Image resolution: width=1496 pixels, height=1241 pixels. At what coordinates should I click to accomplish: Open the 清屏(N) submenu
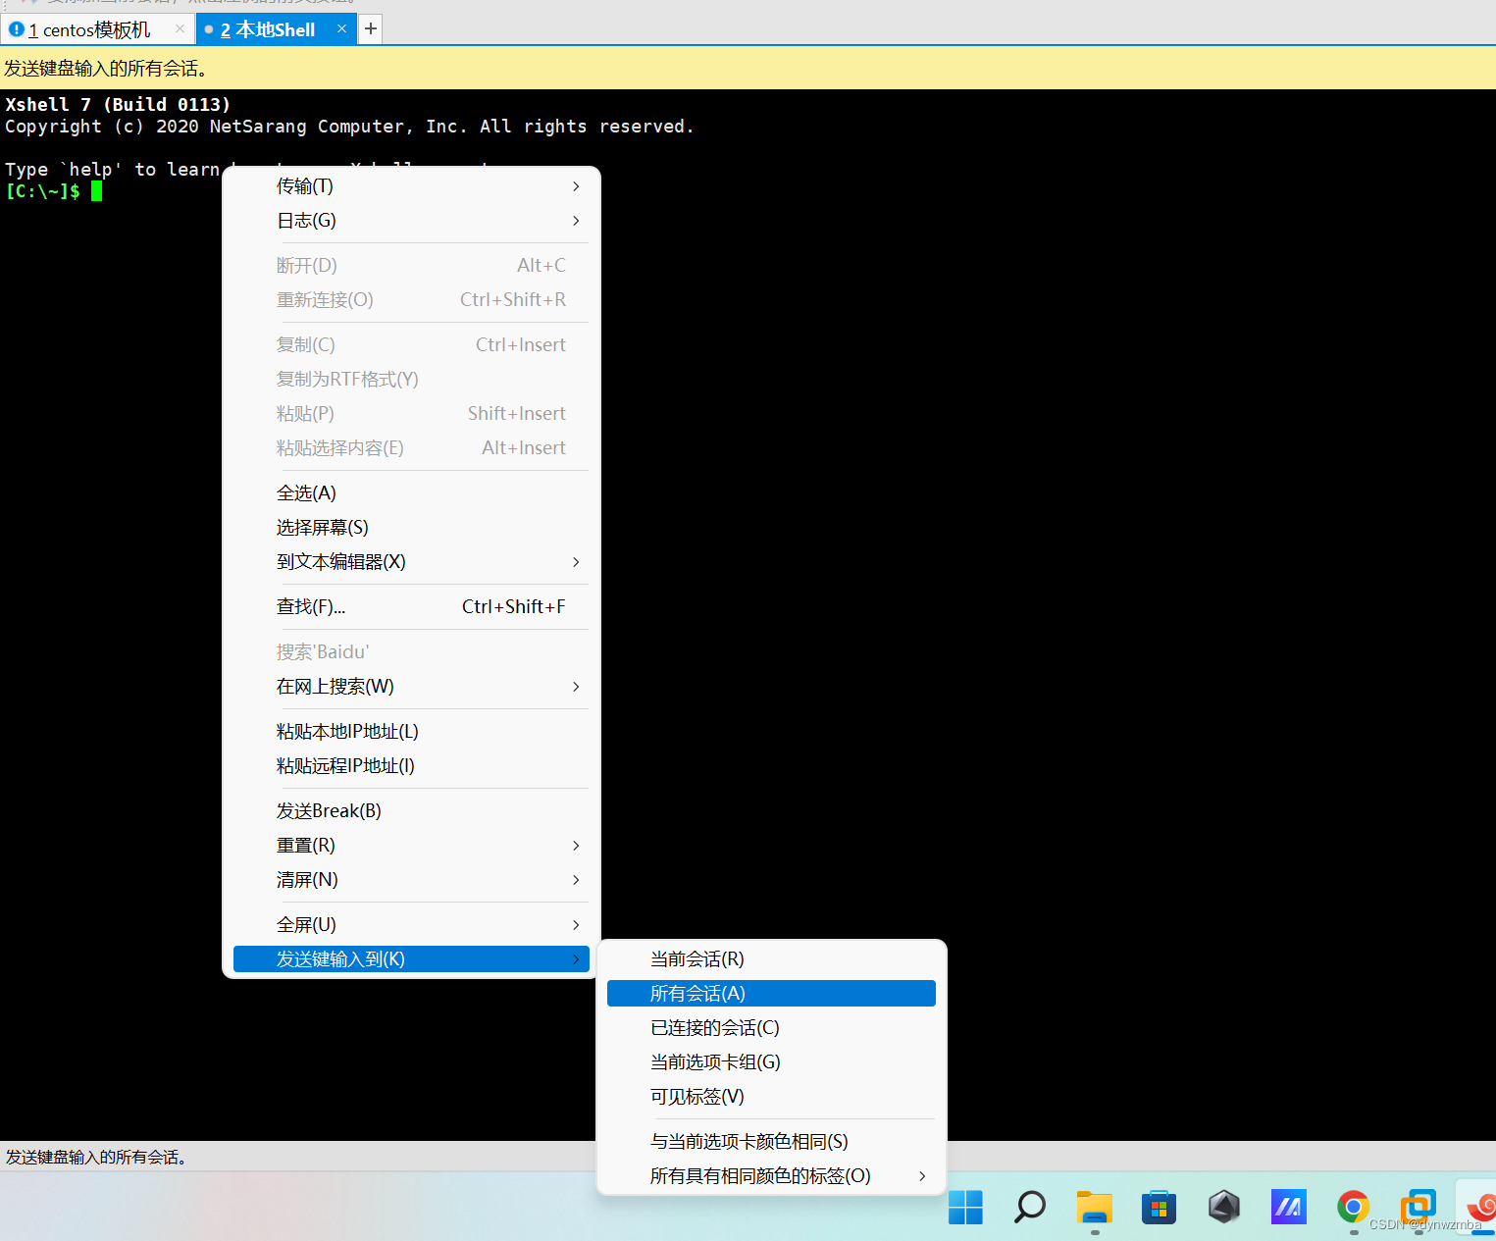pyautogui.click(x=411, y=880)
